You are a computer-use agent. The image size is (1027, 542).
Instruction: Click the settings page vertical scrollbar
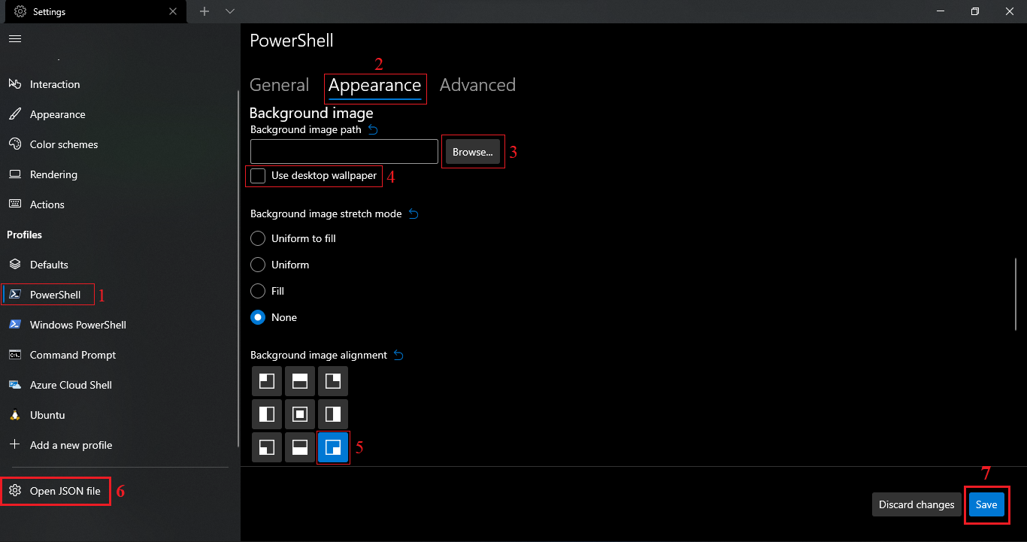coord(1016,294)
